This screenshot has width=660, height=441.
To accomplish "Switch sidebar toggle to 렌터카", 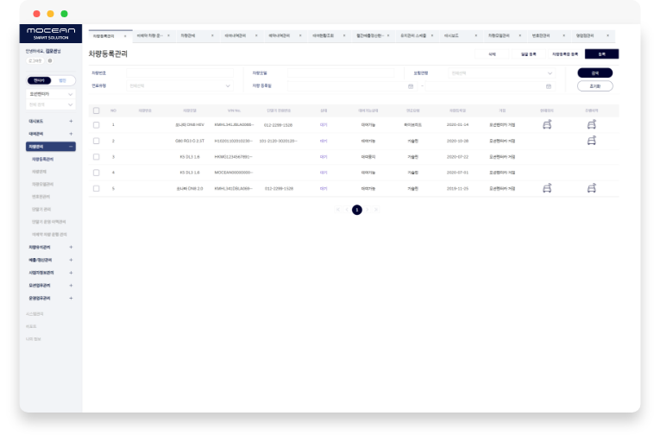I will tap(39, 80).
